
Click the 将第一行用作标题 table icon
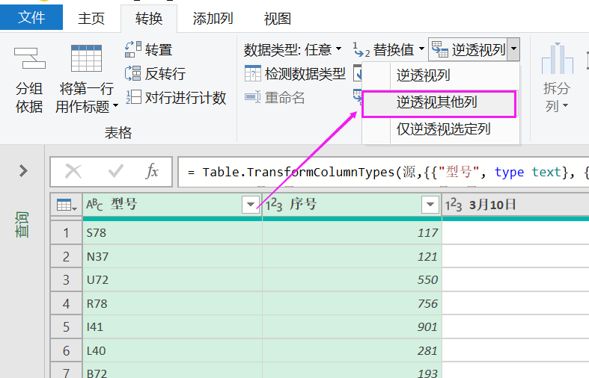click(86, 58)
